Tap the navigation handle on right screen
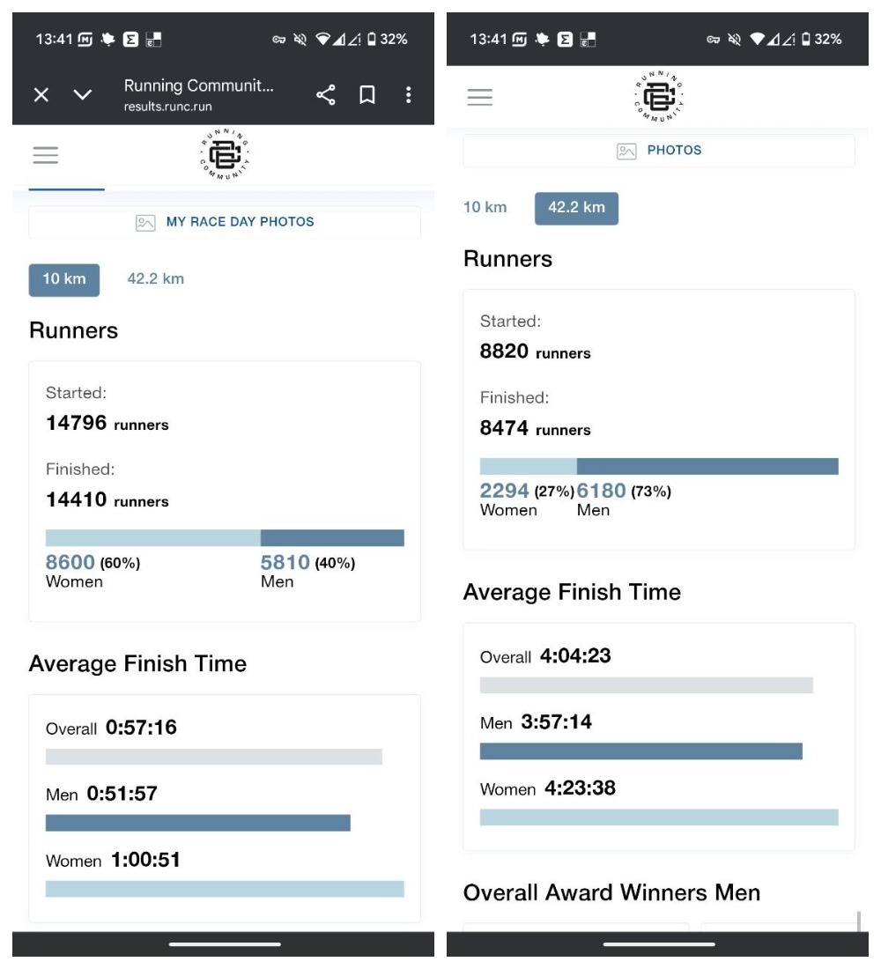Screen dimensions: 881x969 [x=659, y=944]
